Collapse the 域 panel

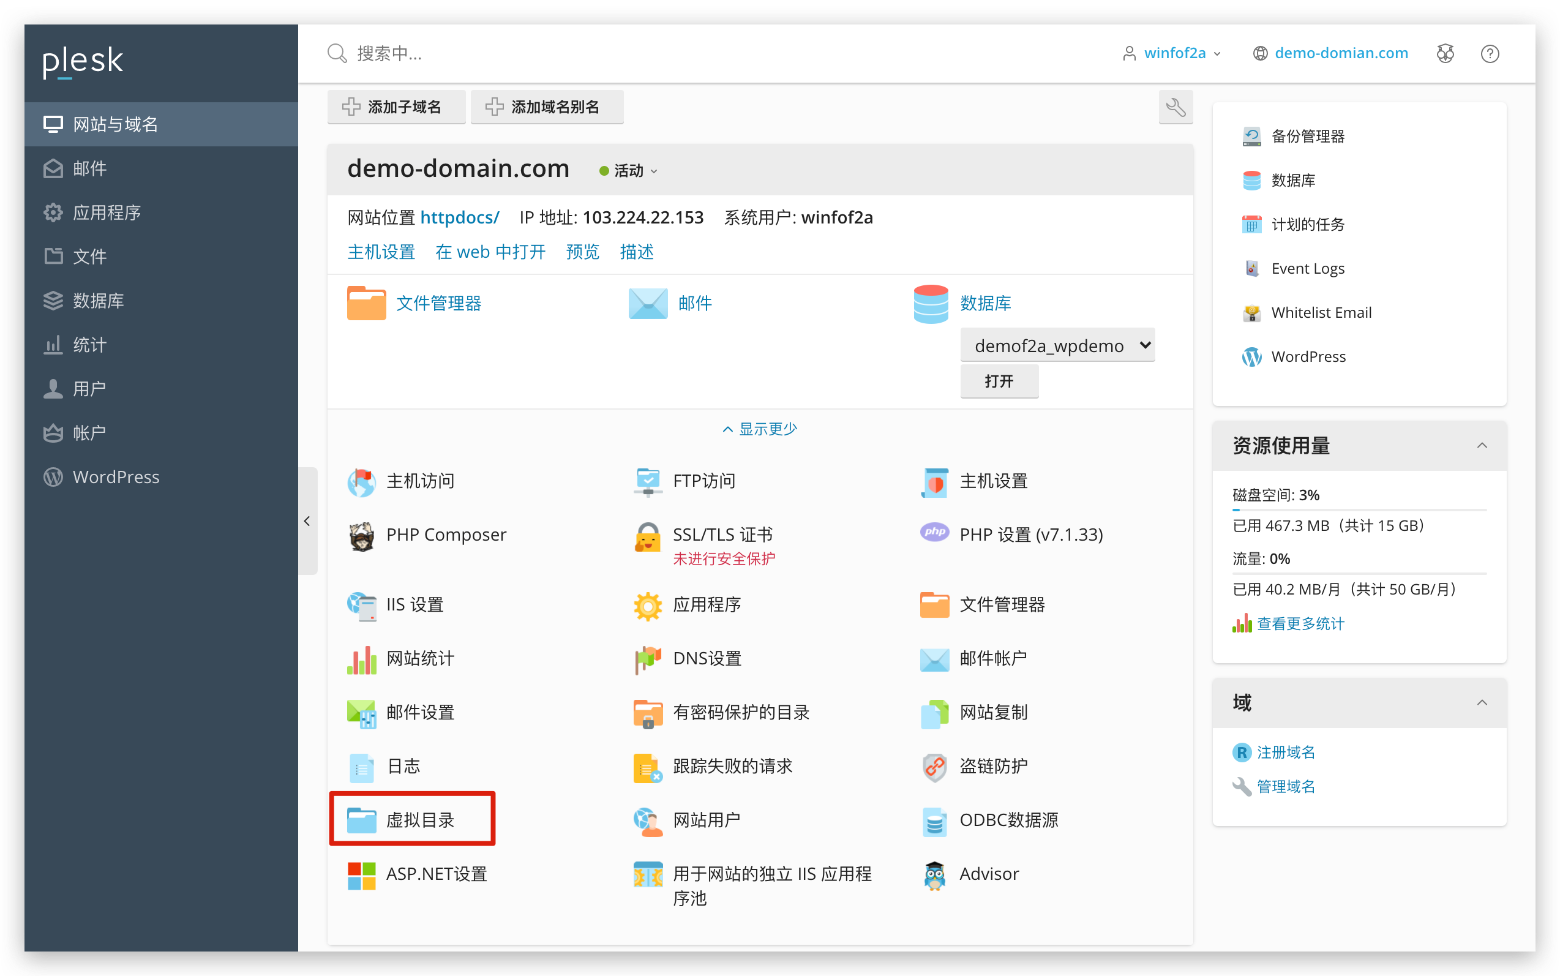click(x=1481, y=702)
